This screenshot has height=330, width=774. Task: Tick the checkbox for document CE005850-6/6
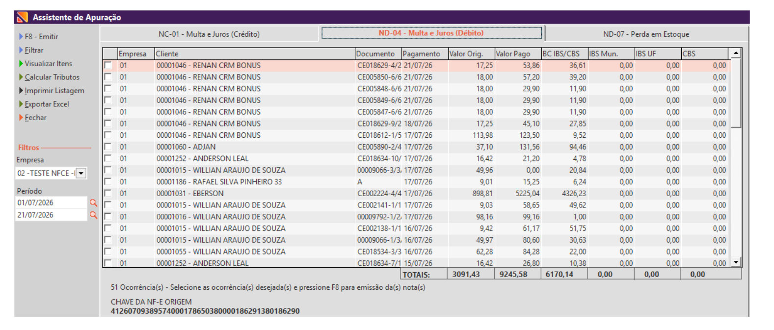tap(108, 77)
